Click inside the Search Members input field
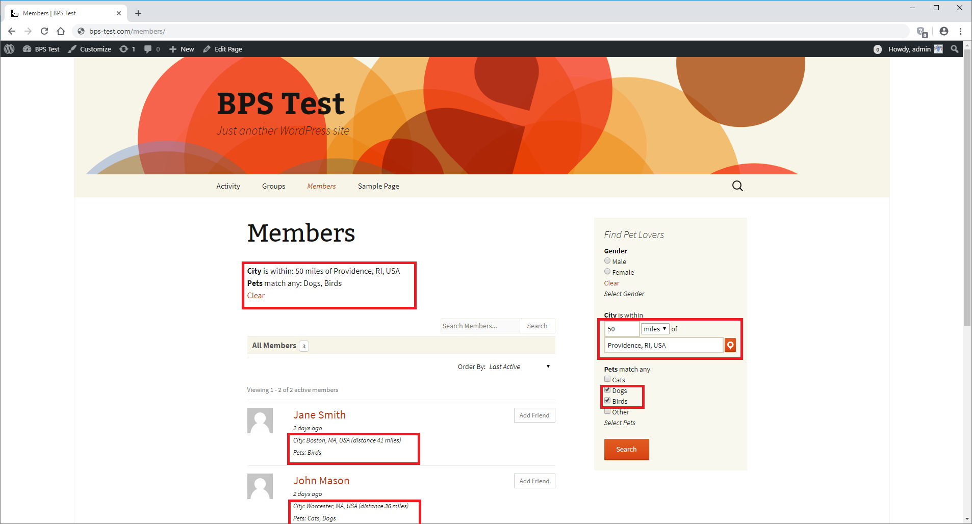The height and width of the screenshot is (524, 972). click(479, 326)
